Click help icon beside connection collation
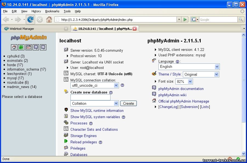The image size is (247, 163). [122, 85]
